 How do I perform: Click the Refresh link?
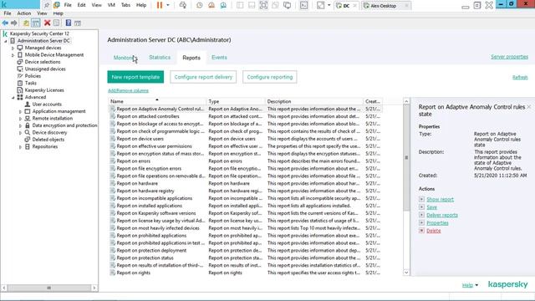click(520, 77)
